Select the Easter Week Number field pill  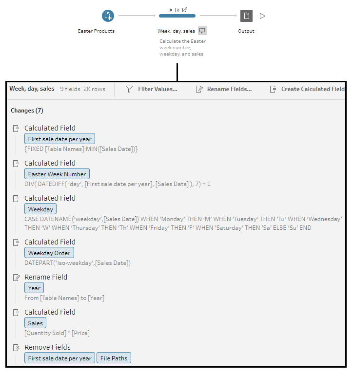pos(57,174)
